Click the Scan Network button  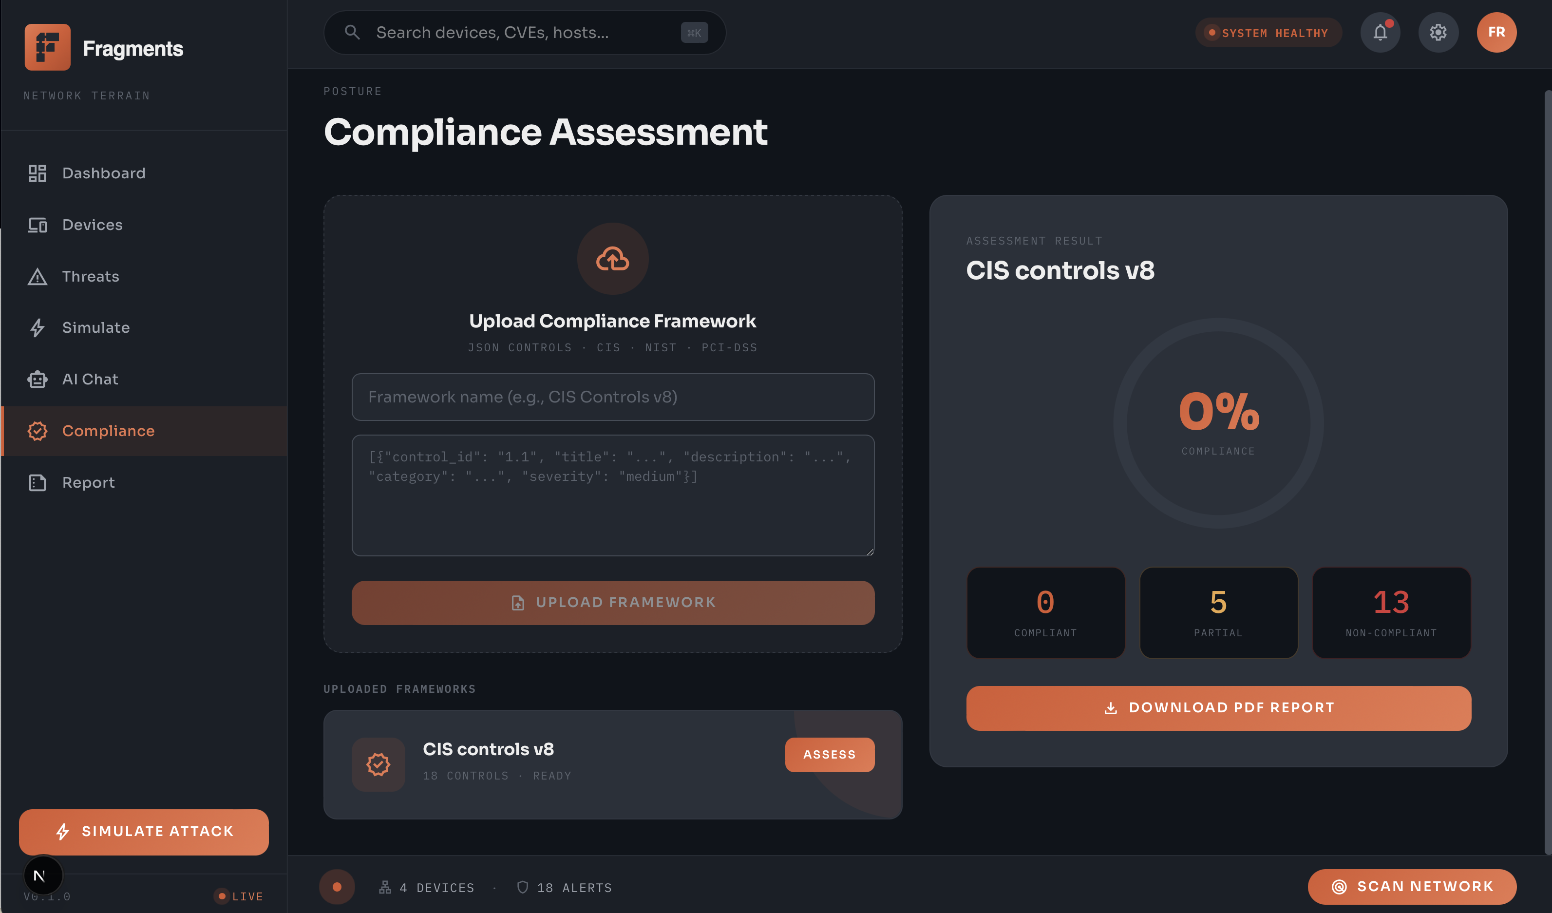pos(1412,887)
